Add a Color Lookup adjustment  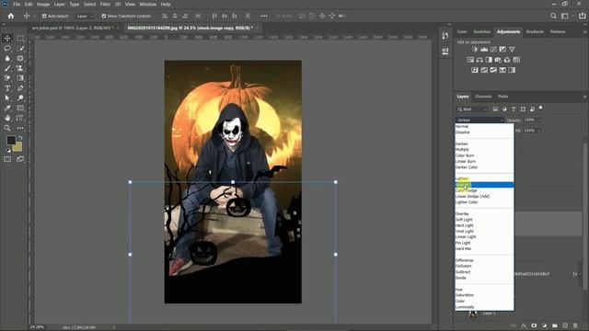click(x=516, y=60)
